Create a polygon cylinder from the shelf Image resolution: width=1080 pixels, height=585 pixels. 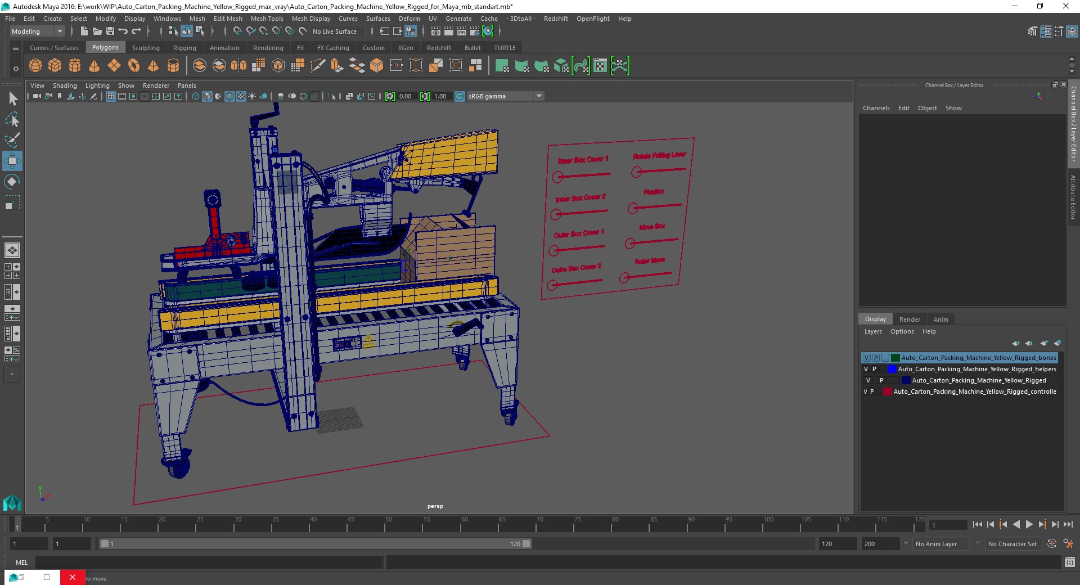coord(75,66)
